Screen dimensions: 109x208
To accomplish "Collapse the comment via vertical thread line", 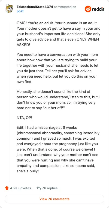I will 9,97.
